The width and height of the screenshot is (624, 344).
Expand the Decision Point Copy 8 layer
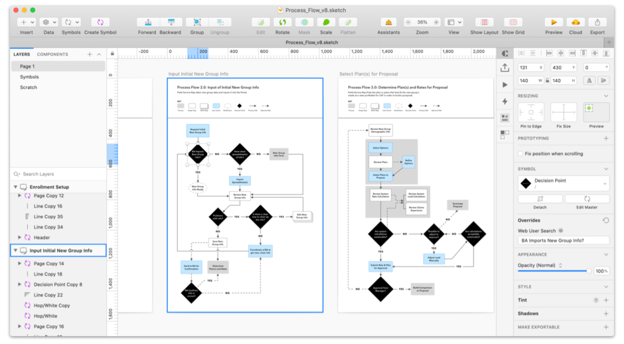click(x=20, y=284)
